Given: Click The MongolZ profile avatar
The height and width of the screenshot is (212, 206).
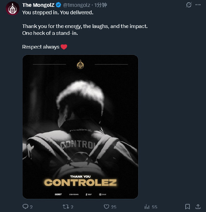Looking at the screenshot, I should [13, 9].
